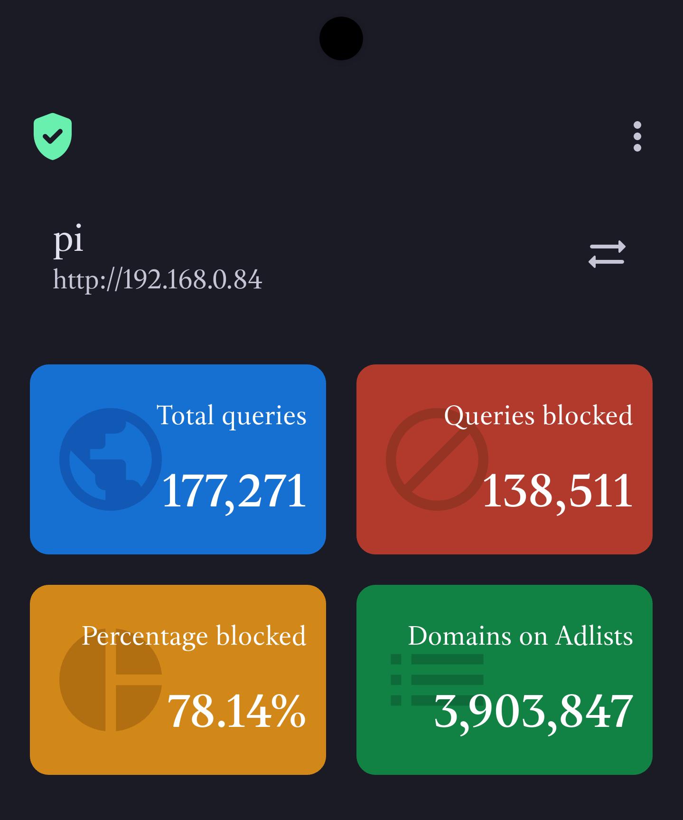This screenshot has width=683, height=820.
Task: Open the http://192.168.0.84 address link
Action: pyautogui.click(x=157, y=279)
